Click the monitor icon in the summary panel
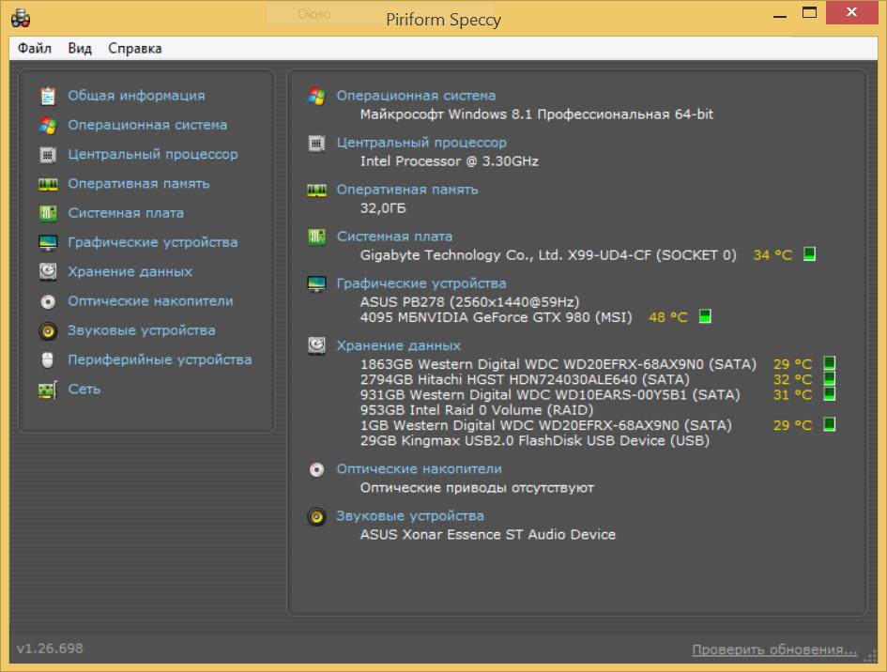This screenshot has height=672, width=887. click(x=317, y=284)
